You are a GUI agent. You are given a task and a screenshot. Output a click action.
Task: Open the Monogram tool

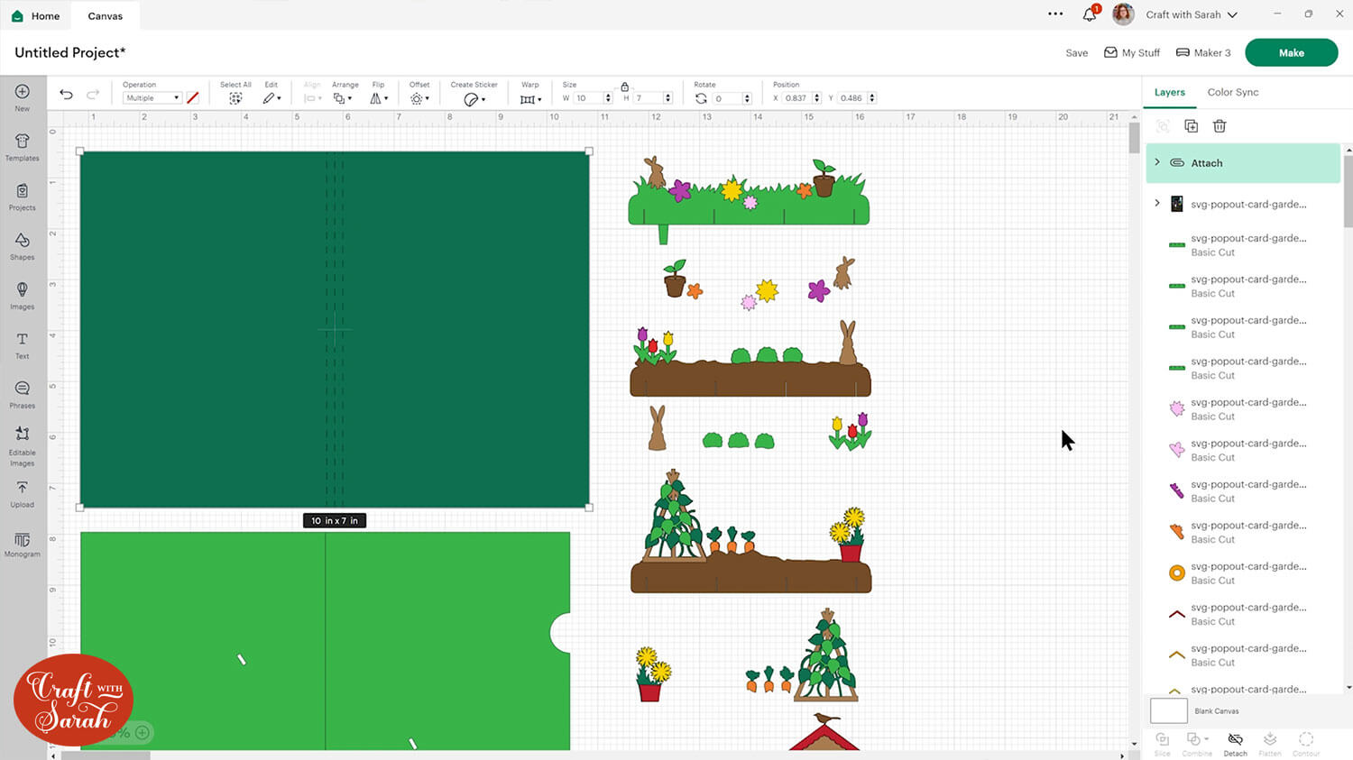click(x=23, y=544)
